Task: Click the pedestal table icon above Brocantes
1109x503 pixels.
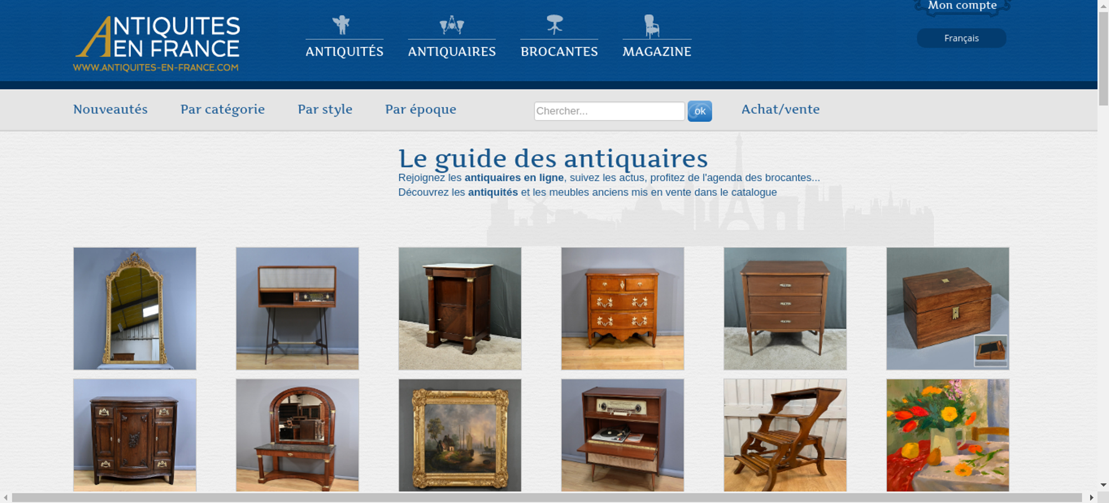Action: point(554,25)
